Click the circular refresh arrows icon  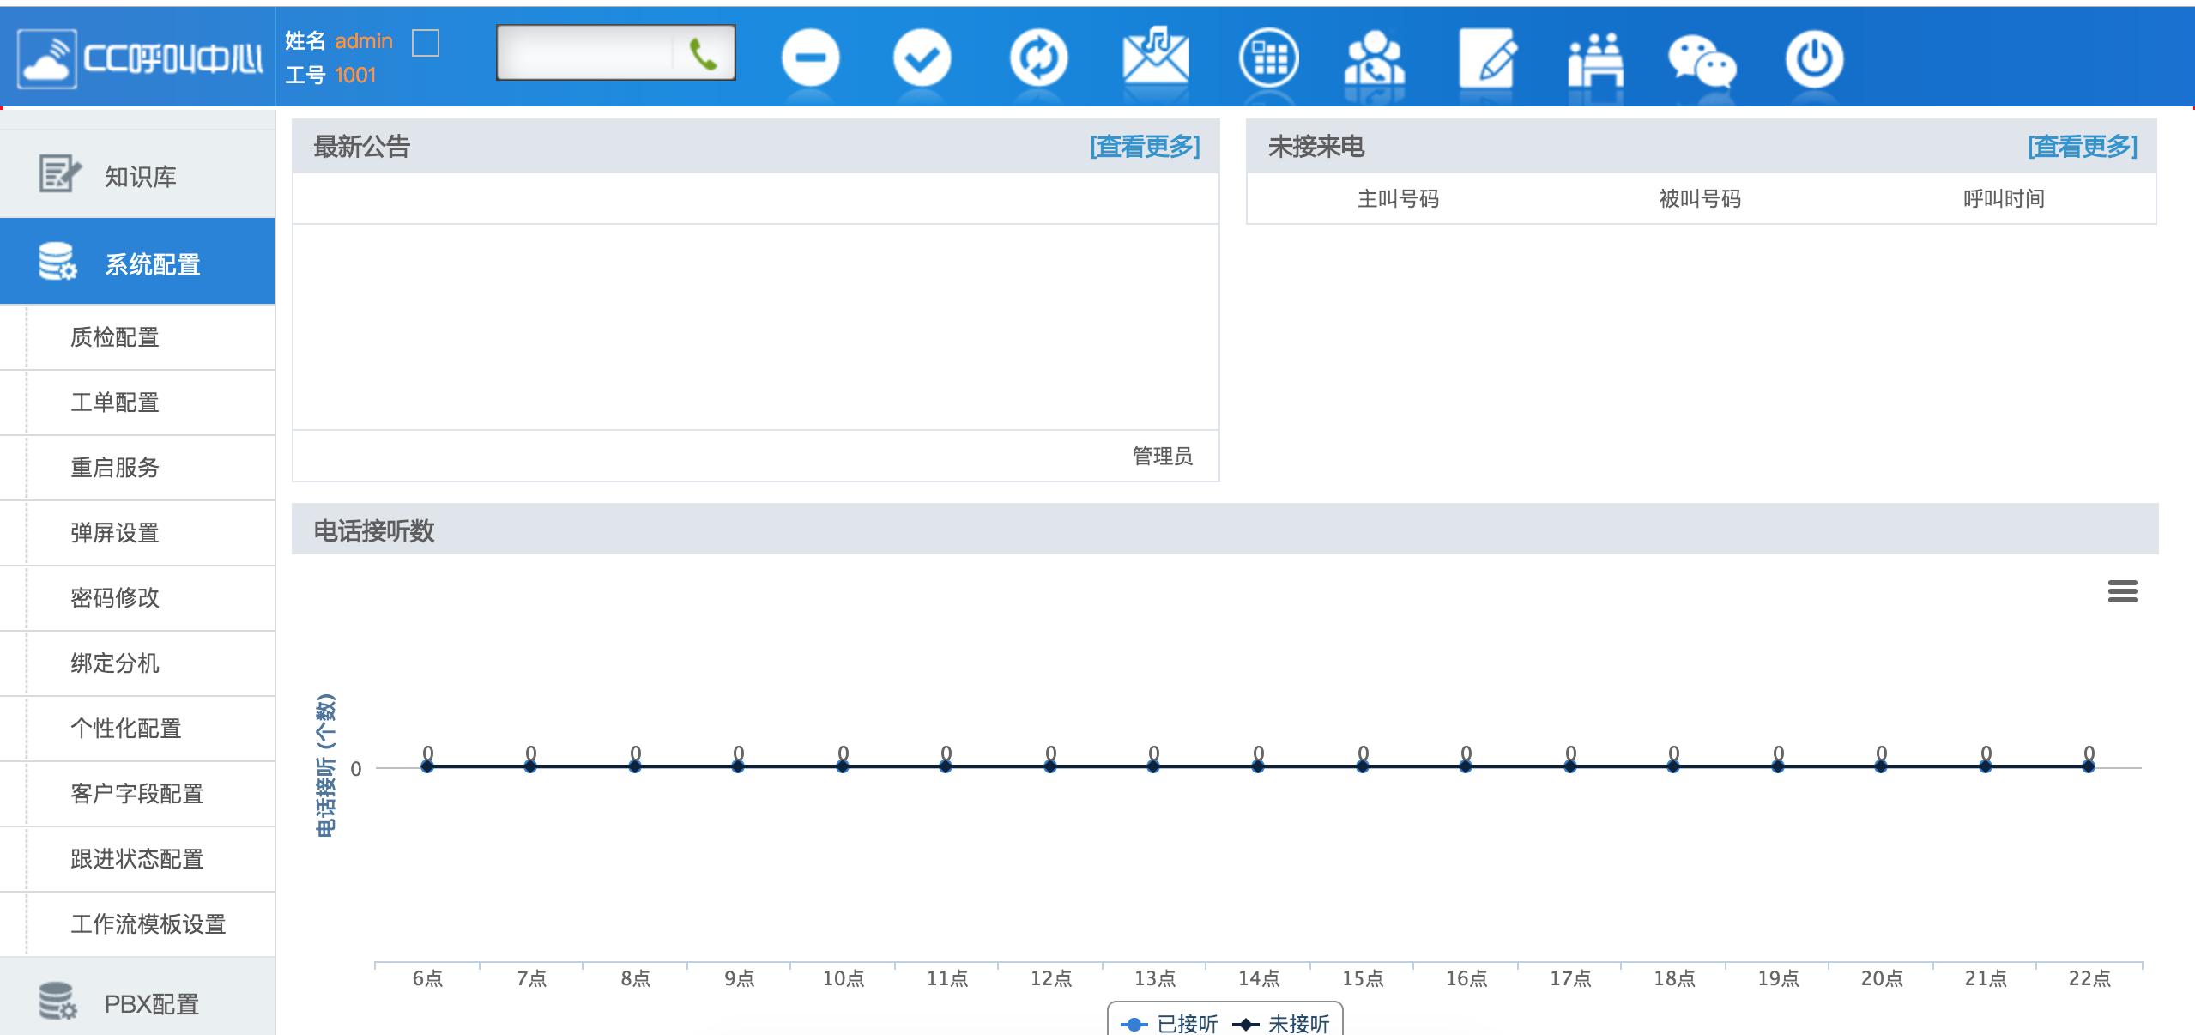1038,58
